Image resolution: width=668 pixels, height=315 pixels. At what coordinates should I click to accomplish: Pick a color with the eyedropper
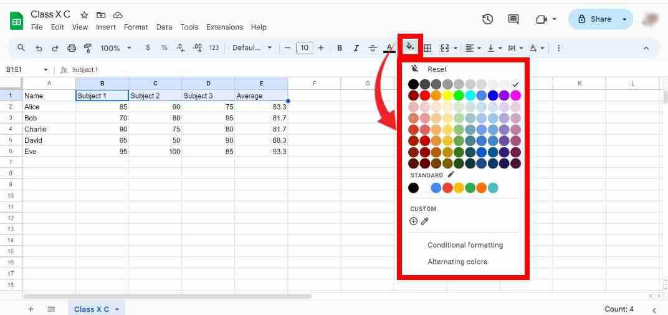click(x=425, y=221)
